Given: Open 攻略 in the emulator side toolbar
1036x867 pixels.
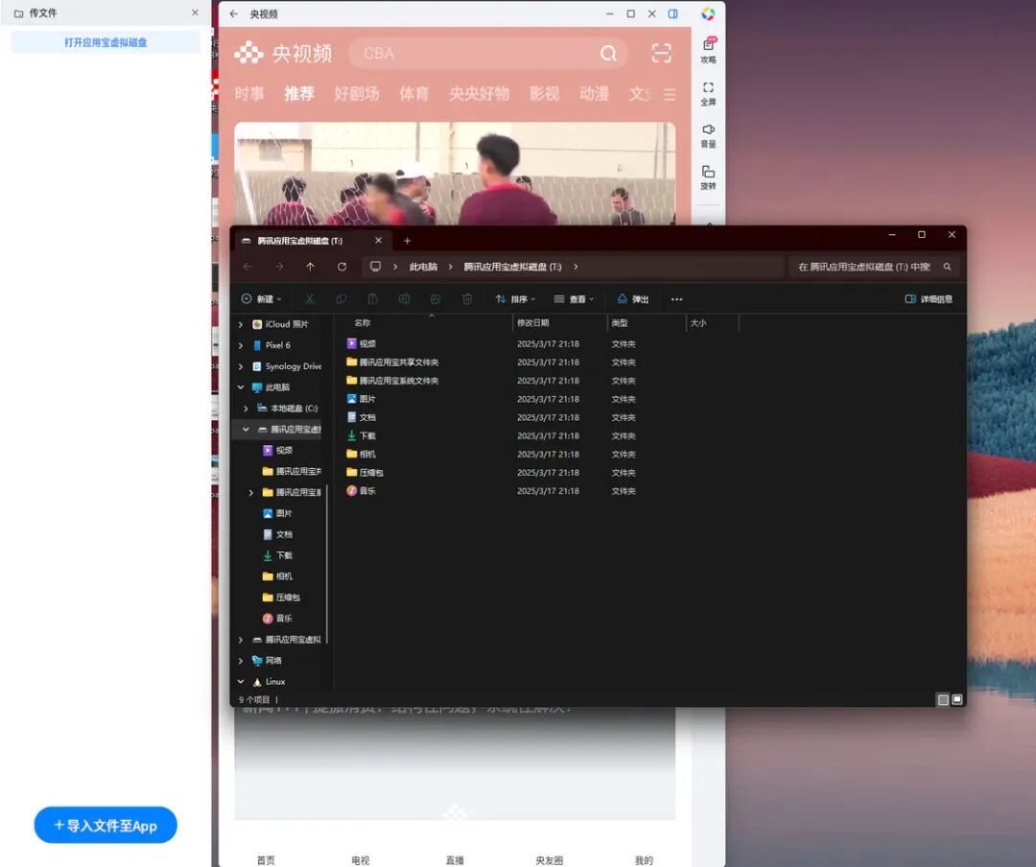Looking at the screenshot, I should [708, 50].
